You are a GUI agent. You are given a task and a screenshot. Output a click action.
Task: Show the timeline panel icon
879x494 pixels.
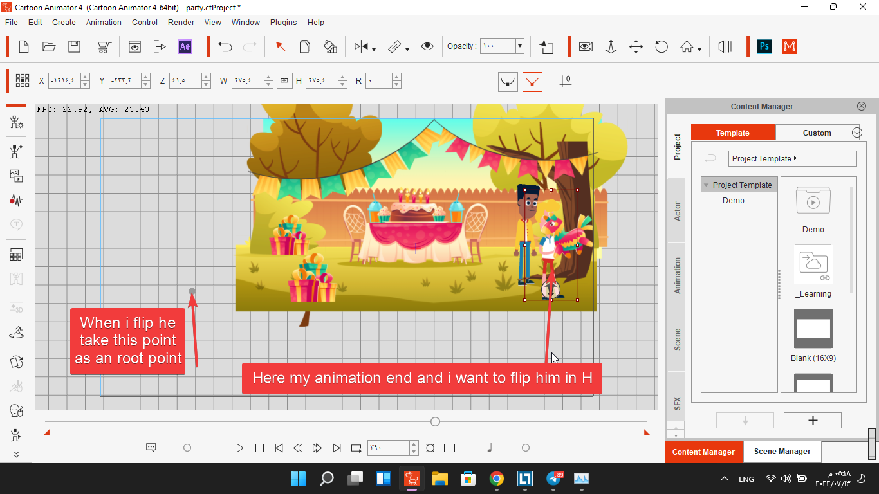pos(450,448)
